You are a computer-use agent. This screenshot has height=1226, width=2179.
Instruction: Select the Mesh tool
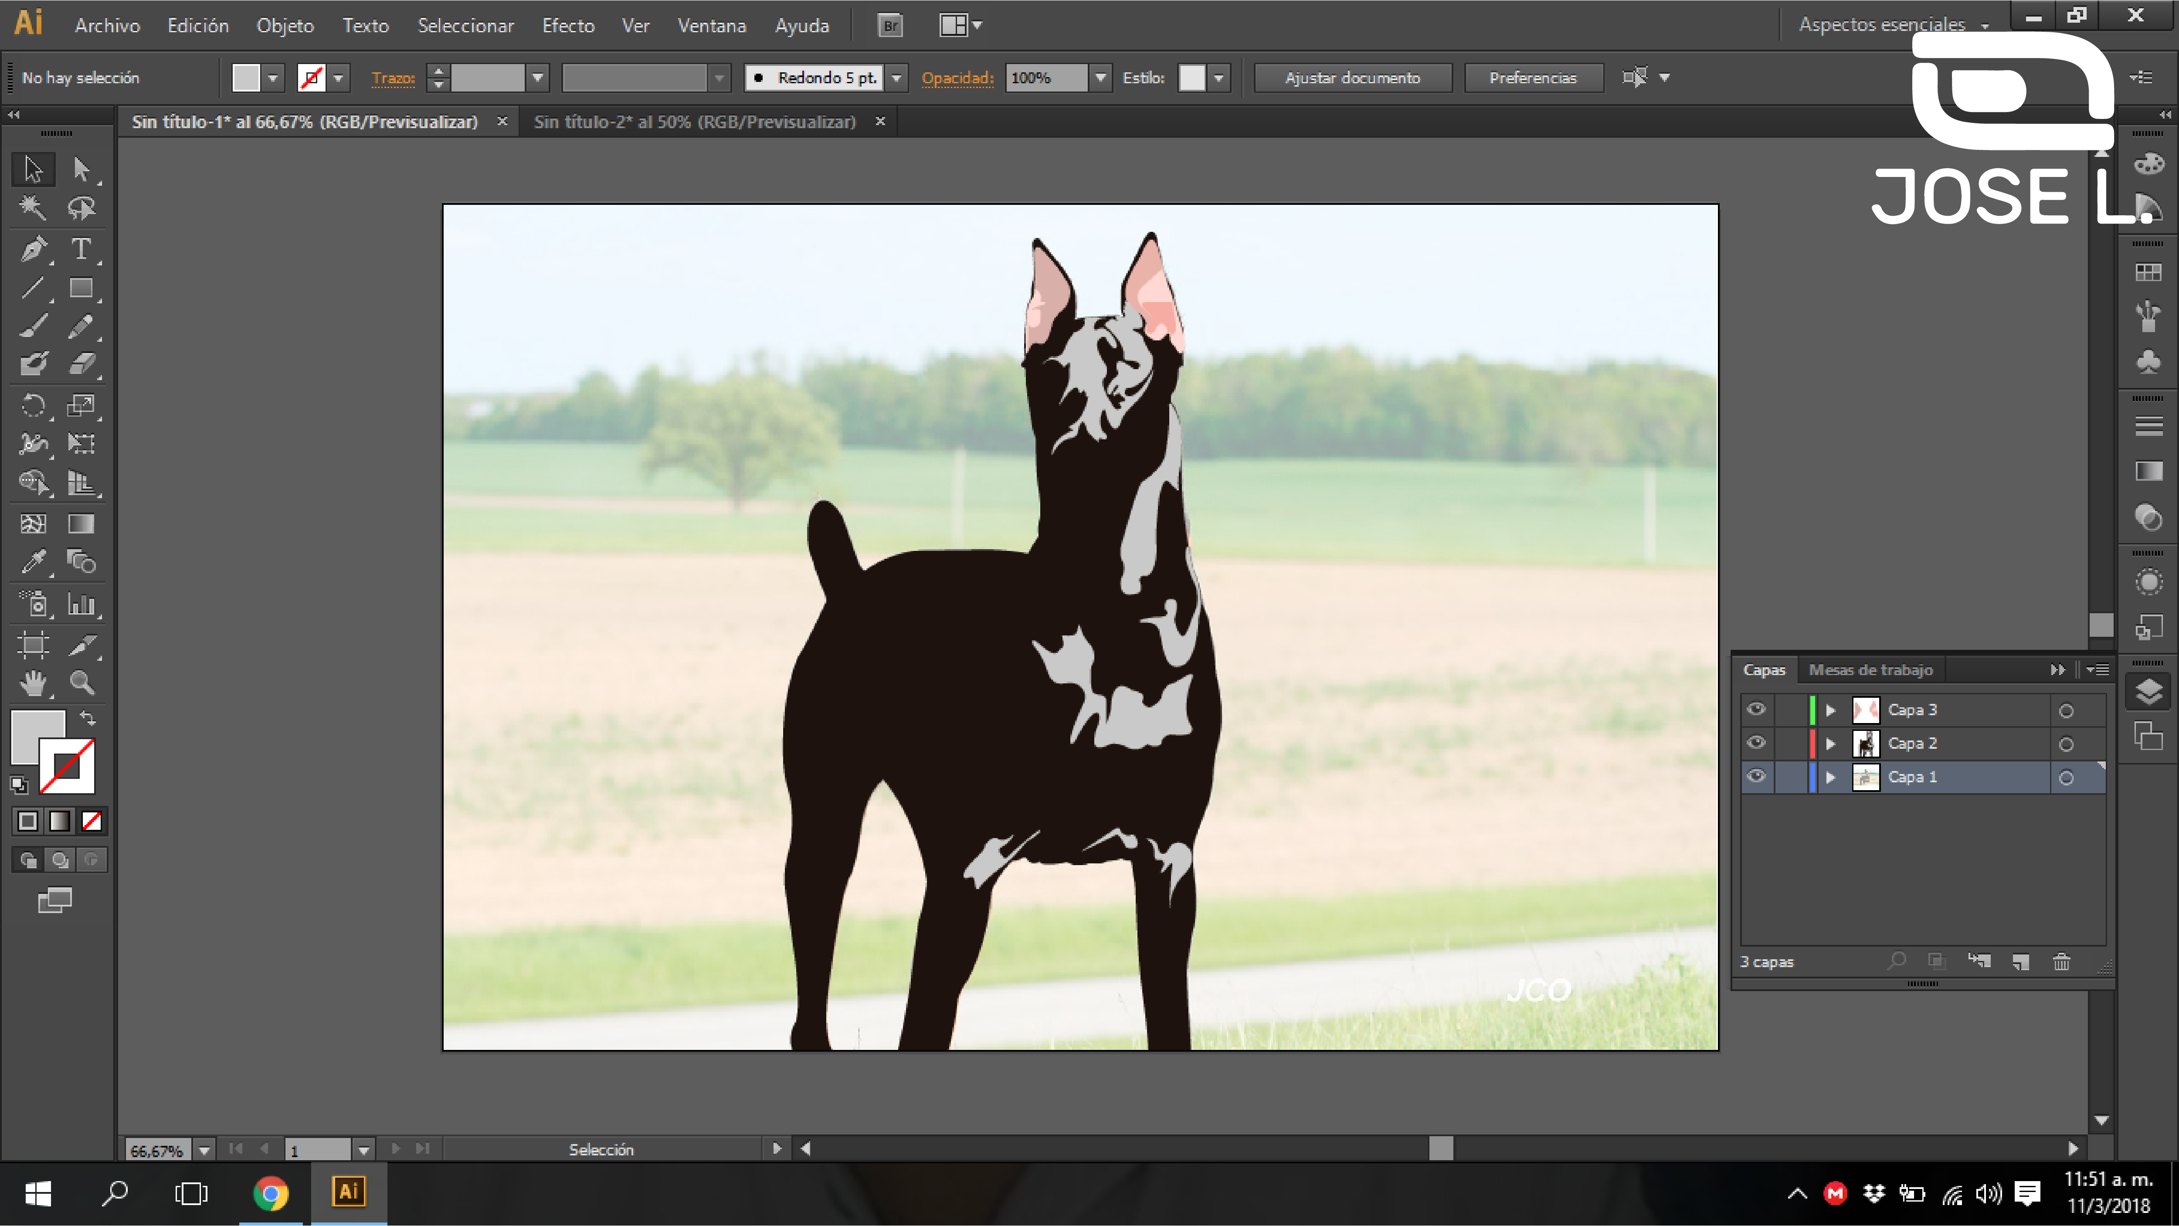[x=34, y=524]
